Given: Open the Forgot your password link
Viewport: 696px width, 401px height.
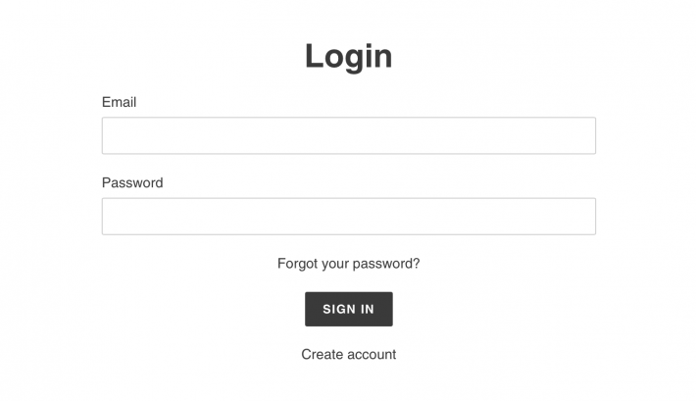Looking at the screenshot, I should click(x=348, y=264).
